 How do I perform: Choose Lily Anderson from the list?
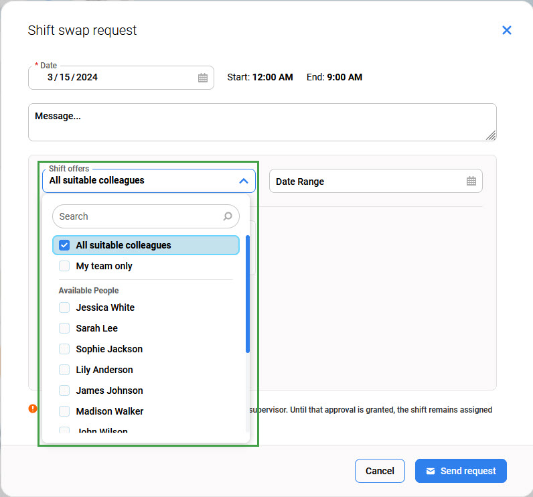[x=104, y=370]
